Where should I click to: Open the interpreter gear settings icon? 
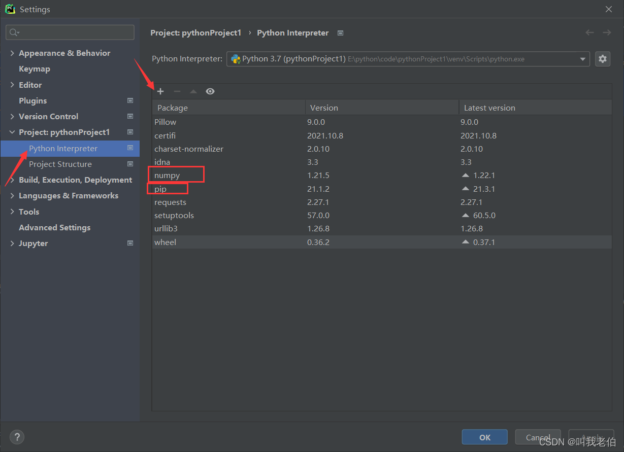click(603, 59)
